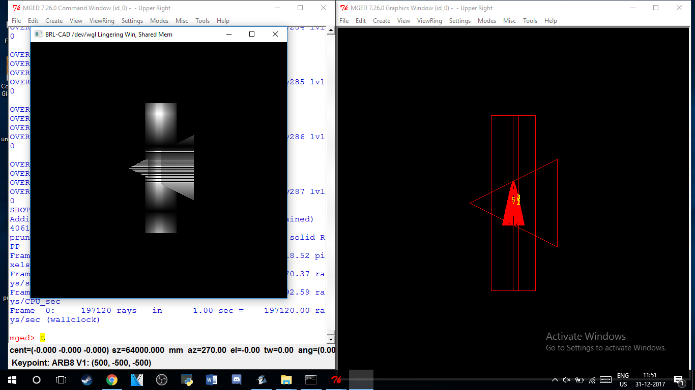This screenshot has width=695, height=390.
Task: Open Misc menu in Graphics Window
Action: point(509,21)
